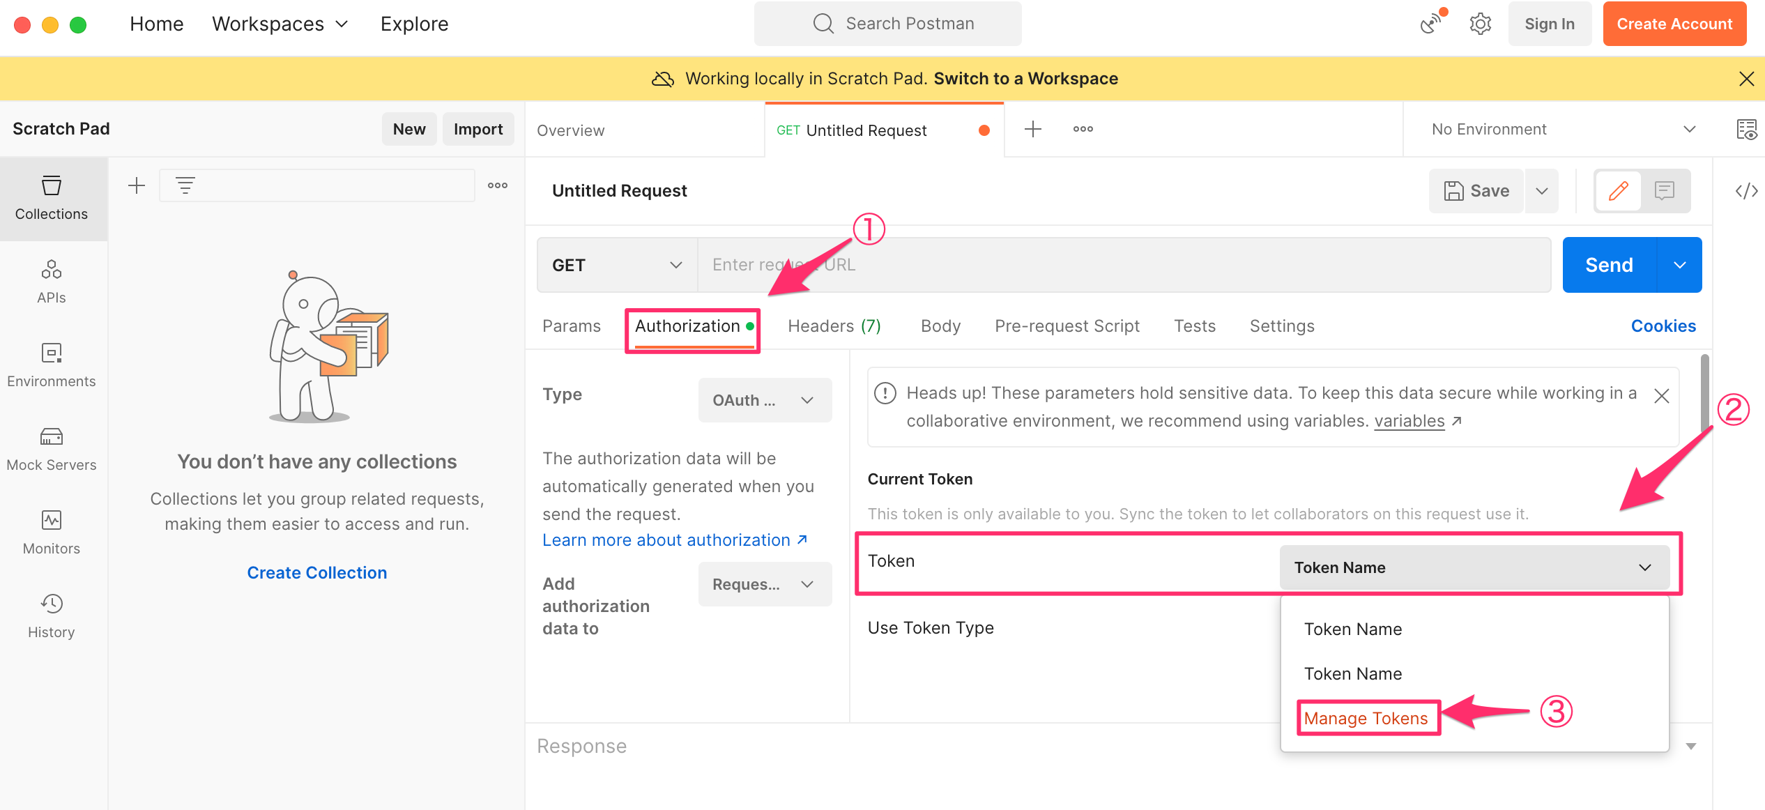Click the Heads up info icon
1765x810 pixels.
(885, 393)
